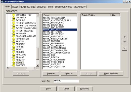Viewport: 131px width, 92px height.
Task: Click the Table Filter input field
Action: (66, 81)
